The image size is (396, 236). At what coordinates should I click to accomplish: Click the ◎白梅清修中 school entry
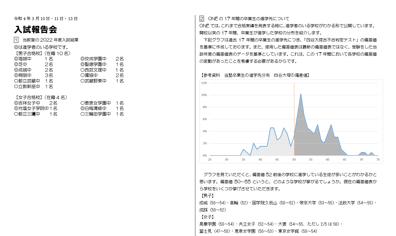pos(93,108)
